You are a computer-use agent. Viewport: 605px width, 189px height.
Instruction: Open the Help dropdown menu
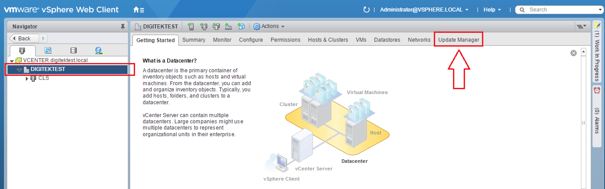[493, 9]
